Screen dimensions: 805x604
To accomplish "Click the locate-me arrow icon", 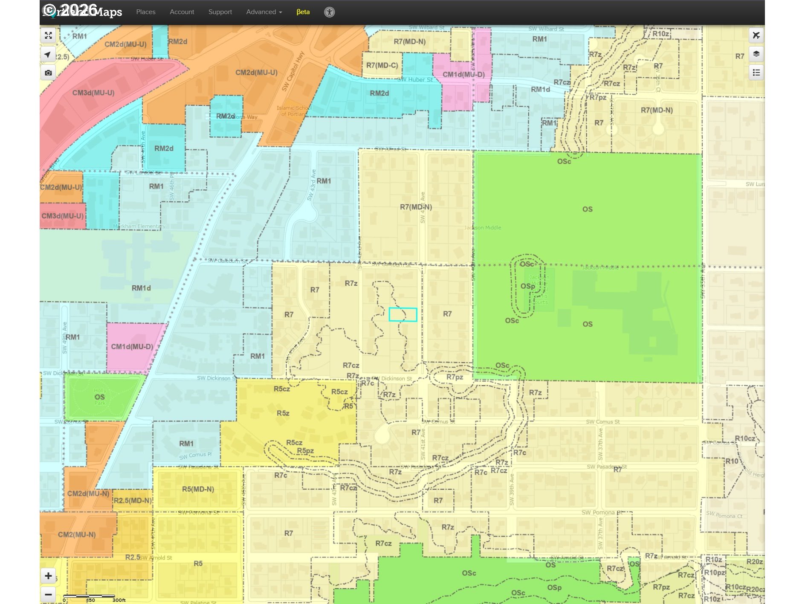I will tap(48, 54).
